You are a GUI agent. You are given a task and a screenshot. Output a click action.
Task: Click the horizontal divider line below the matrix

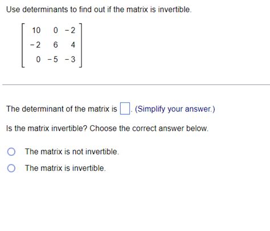click(136, 85)
